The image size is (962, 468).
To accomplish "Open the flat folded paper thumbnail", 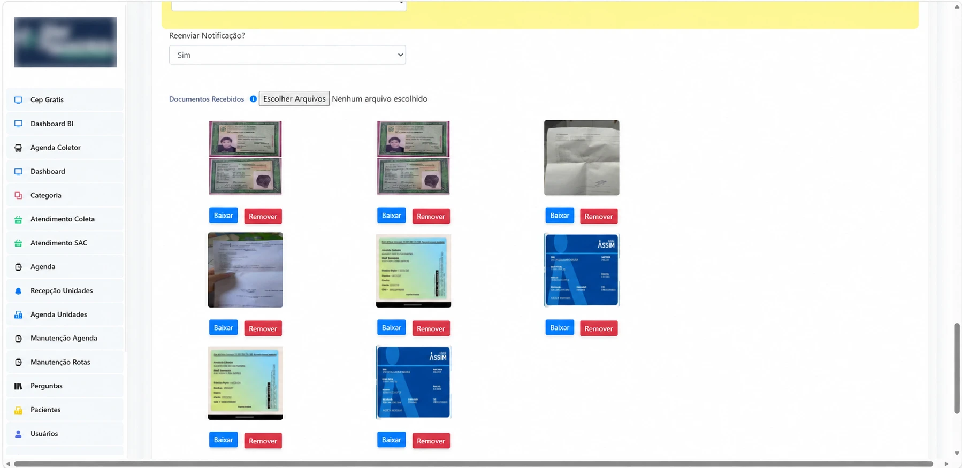I will 582,158.
